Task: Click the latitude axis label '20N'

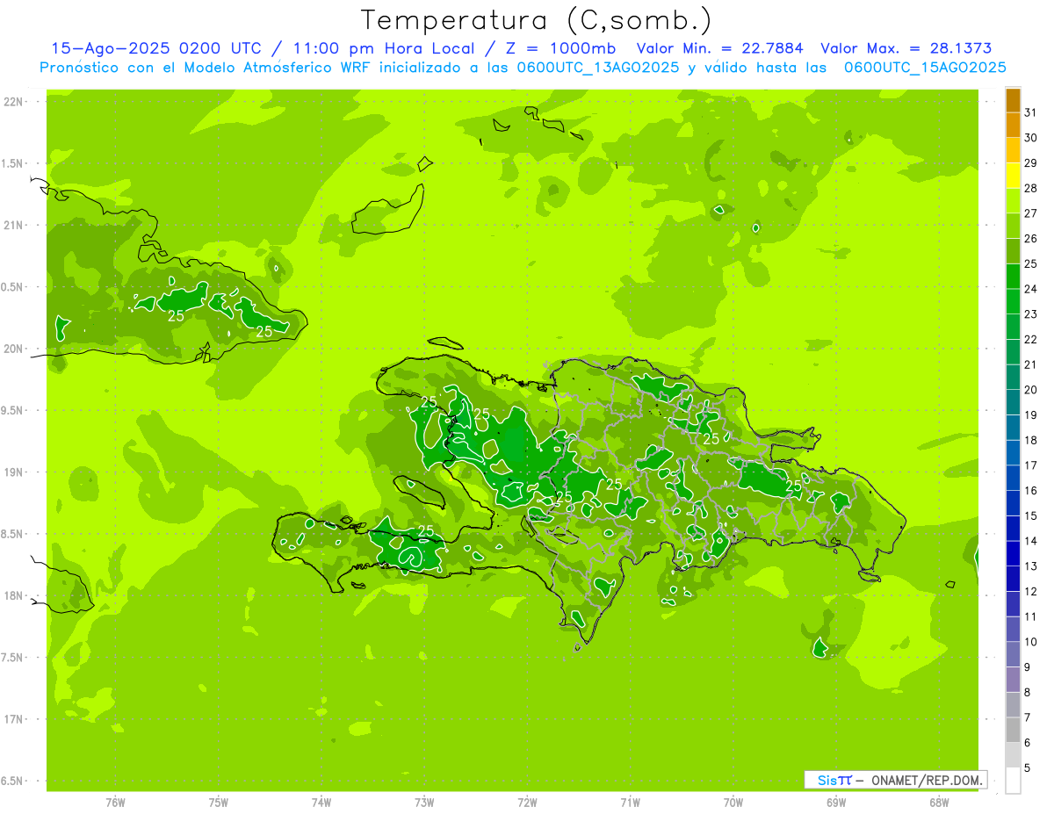Action: click(15, 349)
